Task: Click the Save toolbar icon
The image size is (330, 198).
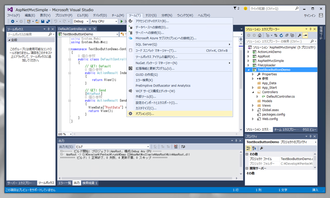Action: (43, 21)
